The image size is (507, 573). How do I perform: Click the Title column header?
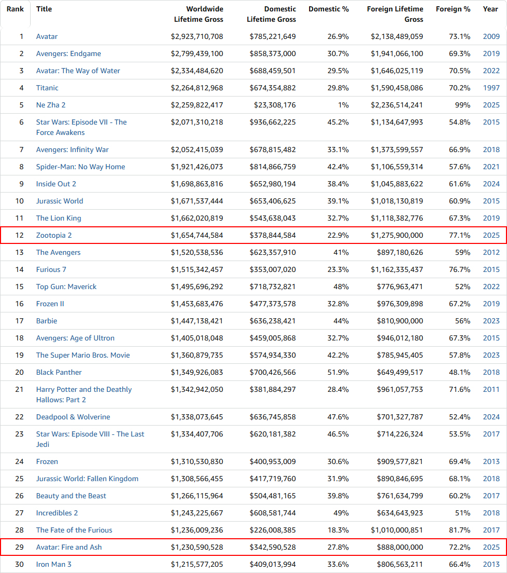(x=44, y=9)
